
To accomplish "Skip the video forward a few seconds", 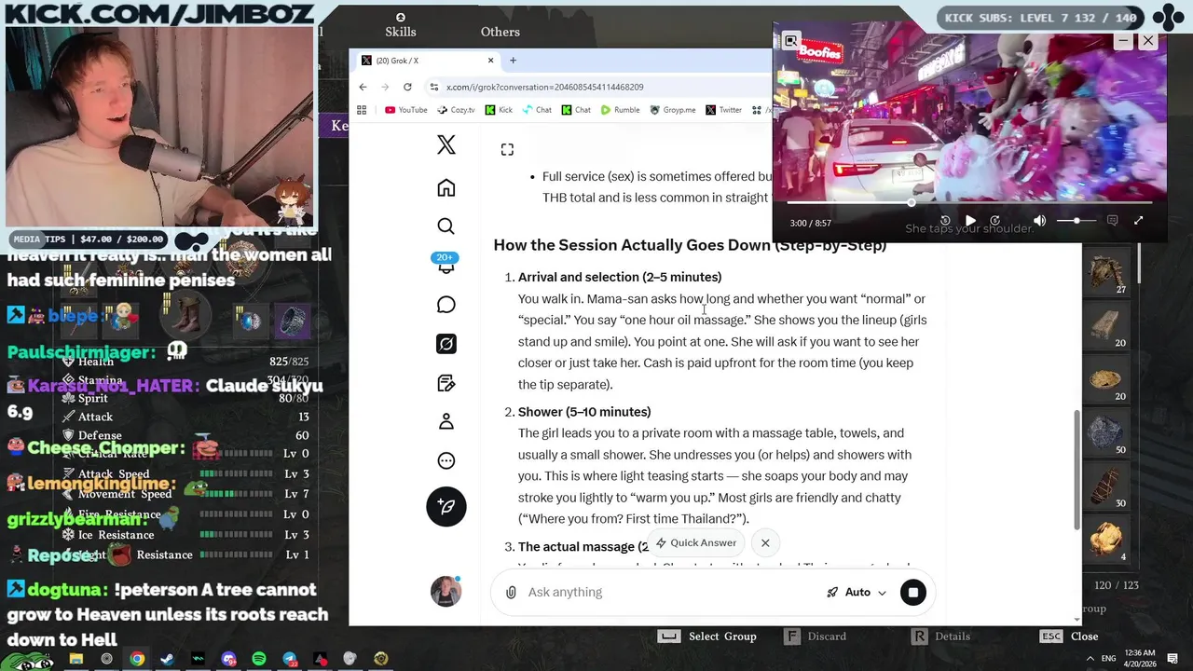I will [x=995, y=221].
